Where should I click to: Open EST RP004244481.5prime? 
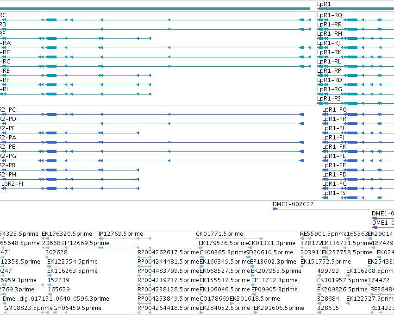(x=168, y=262)
